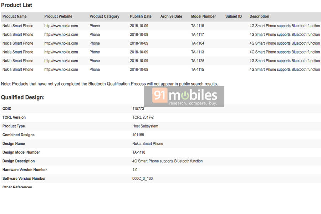Screen dimensions: 321x214
Task: Click the software version 000C_0_130 value
Action: tap(142, 179)
